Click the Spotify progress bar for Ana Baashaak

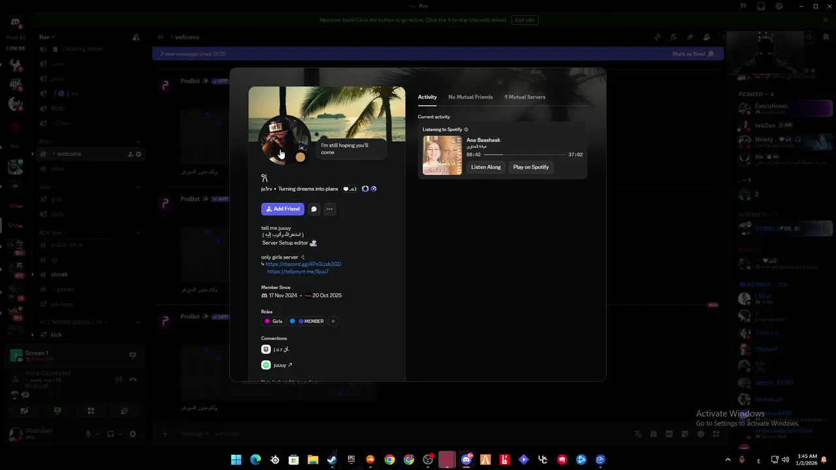coord(524,155)
